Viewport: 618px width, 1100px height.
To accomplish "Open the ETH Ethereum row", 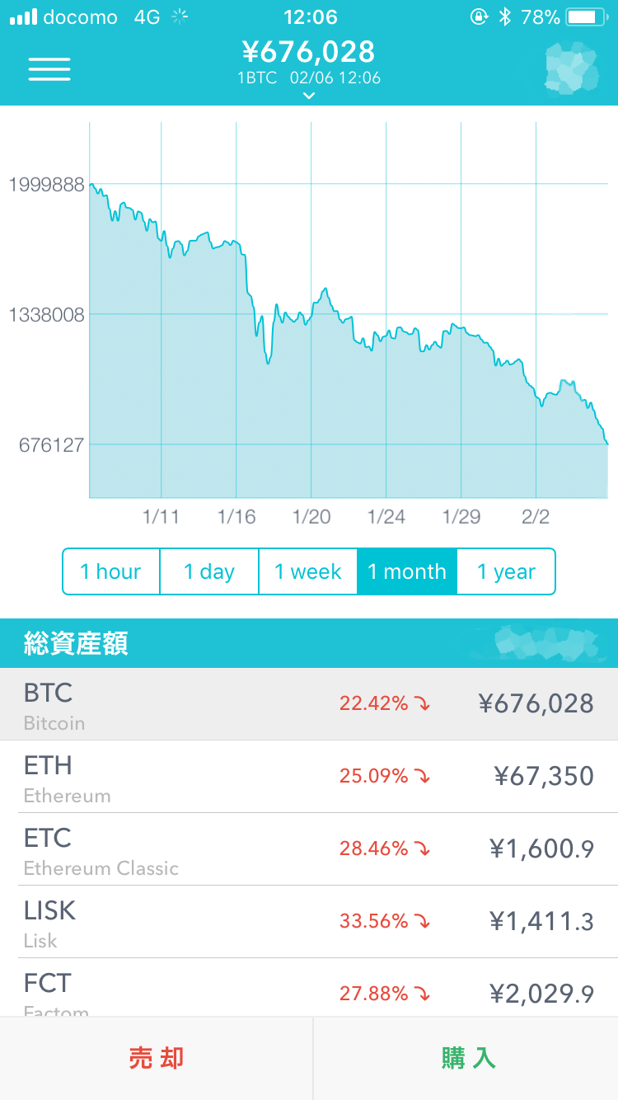I will click(x=309, y=777).
